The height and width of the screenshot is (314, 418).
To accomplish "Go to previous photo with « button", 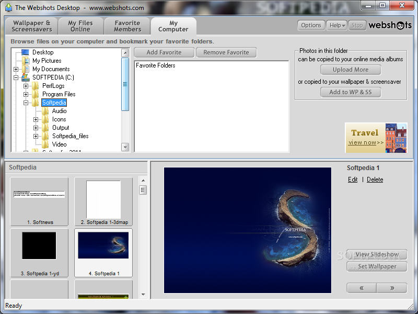I will 362,288.
